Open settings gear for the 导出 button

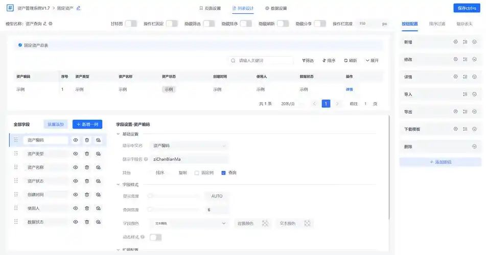pos(456,111)
